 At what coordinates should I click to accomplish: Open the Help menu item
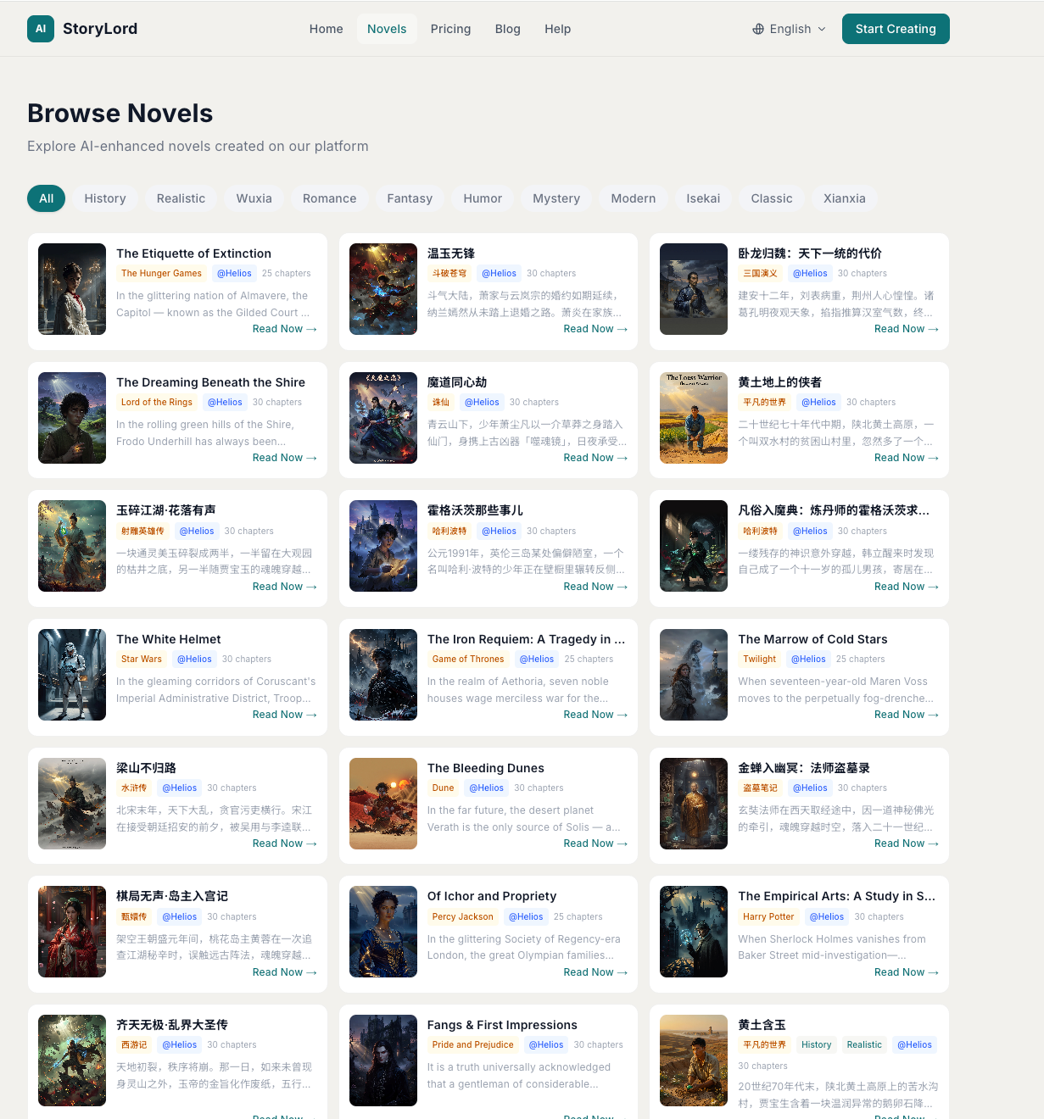[558, 29]
